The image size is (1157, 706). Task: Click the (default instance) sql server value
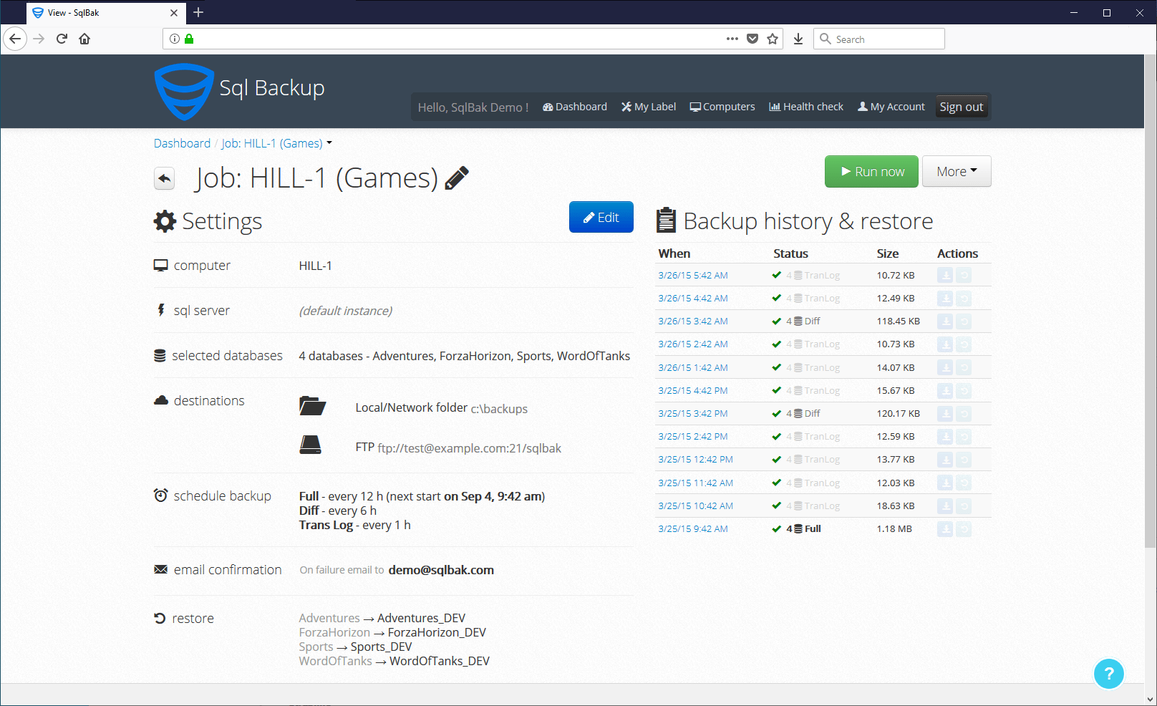coord(346,311)
